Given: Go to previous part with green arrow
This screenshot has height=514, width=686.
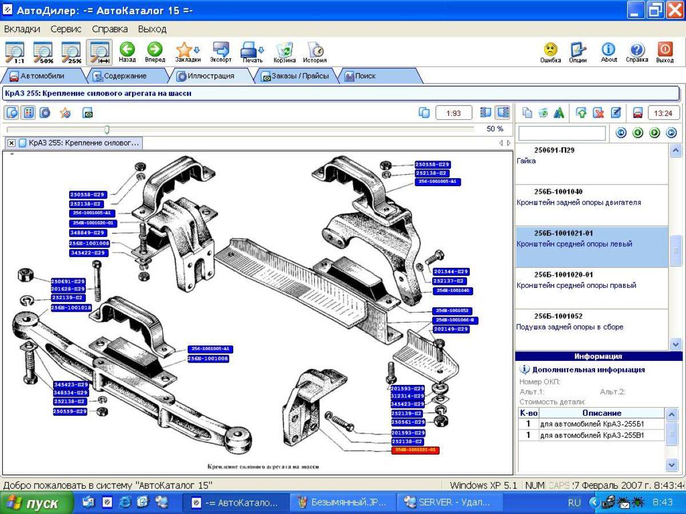Looking at the screenshot, I should (638, 133).
